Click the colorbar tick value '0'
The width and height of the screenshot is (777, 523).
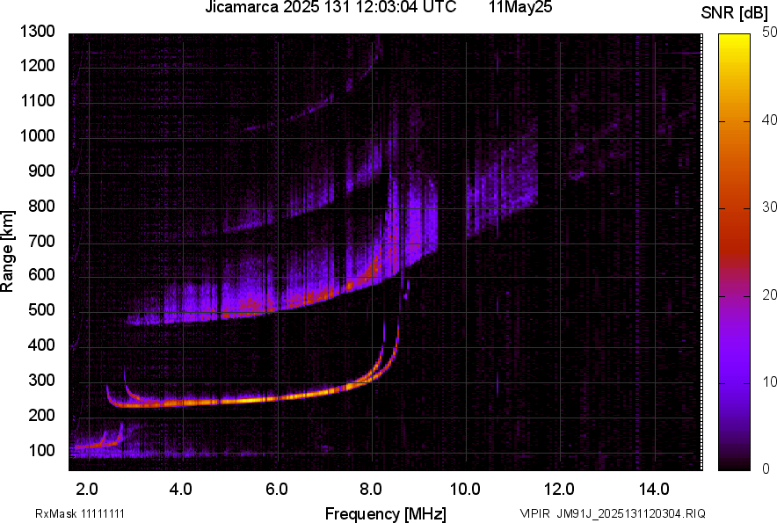766,469
